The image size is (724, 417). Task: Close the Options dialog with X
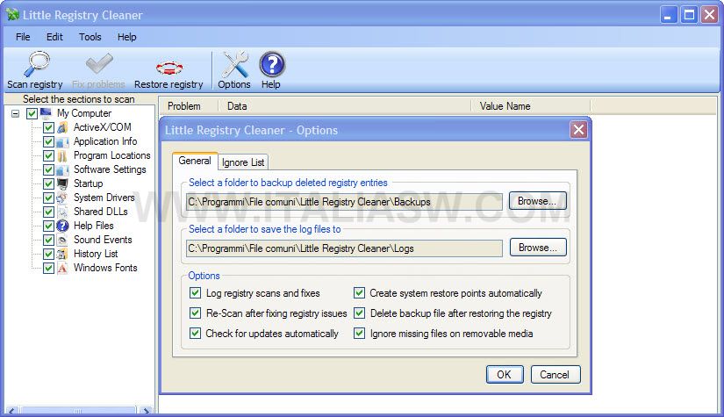click(579, 130)
